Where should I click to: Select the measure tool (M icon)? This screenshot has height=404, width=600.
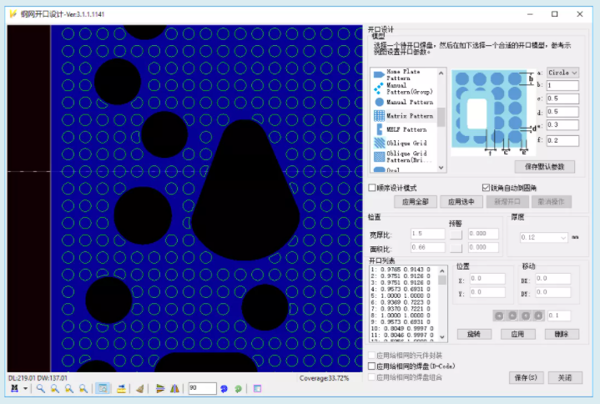[14, 389]
